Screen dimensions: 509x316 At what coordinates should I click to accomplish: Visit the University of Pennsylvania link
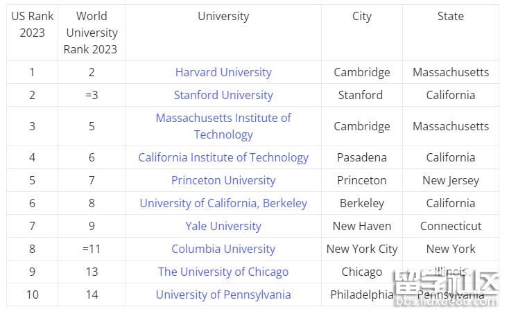pos(223,295)
